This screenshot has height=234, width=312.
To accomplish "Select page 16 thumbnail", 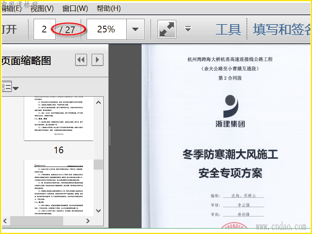I will (x=59, y=119).
